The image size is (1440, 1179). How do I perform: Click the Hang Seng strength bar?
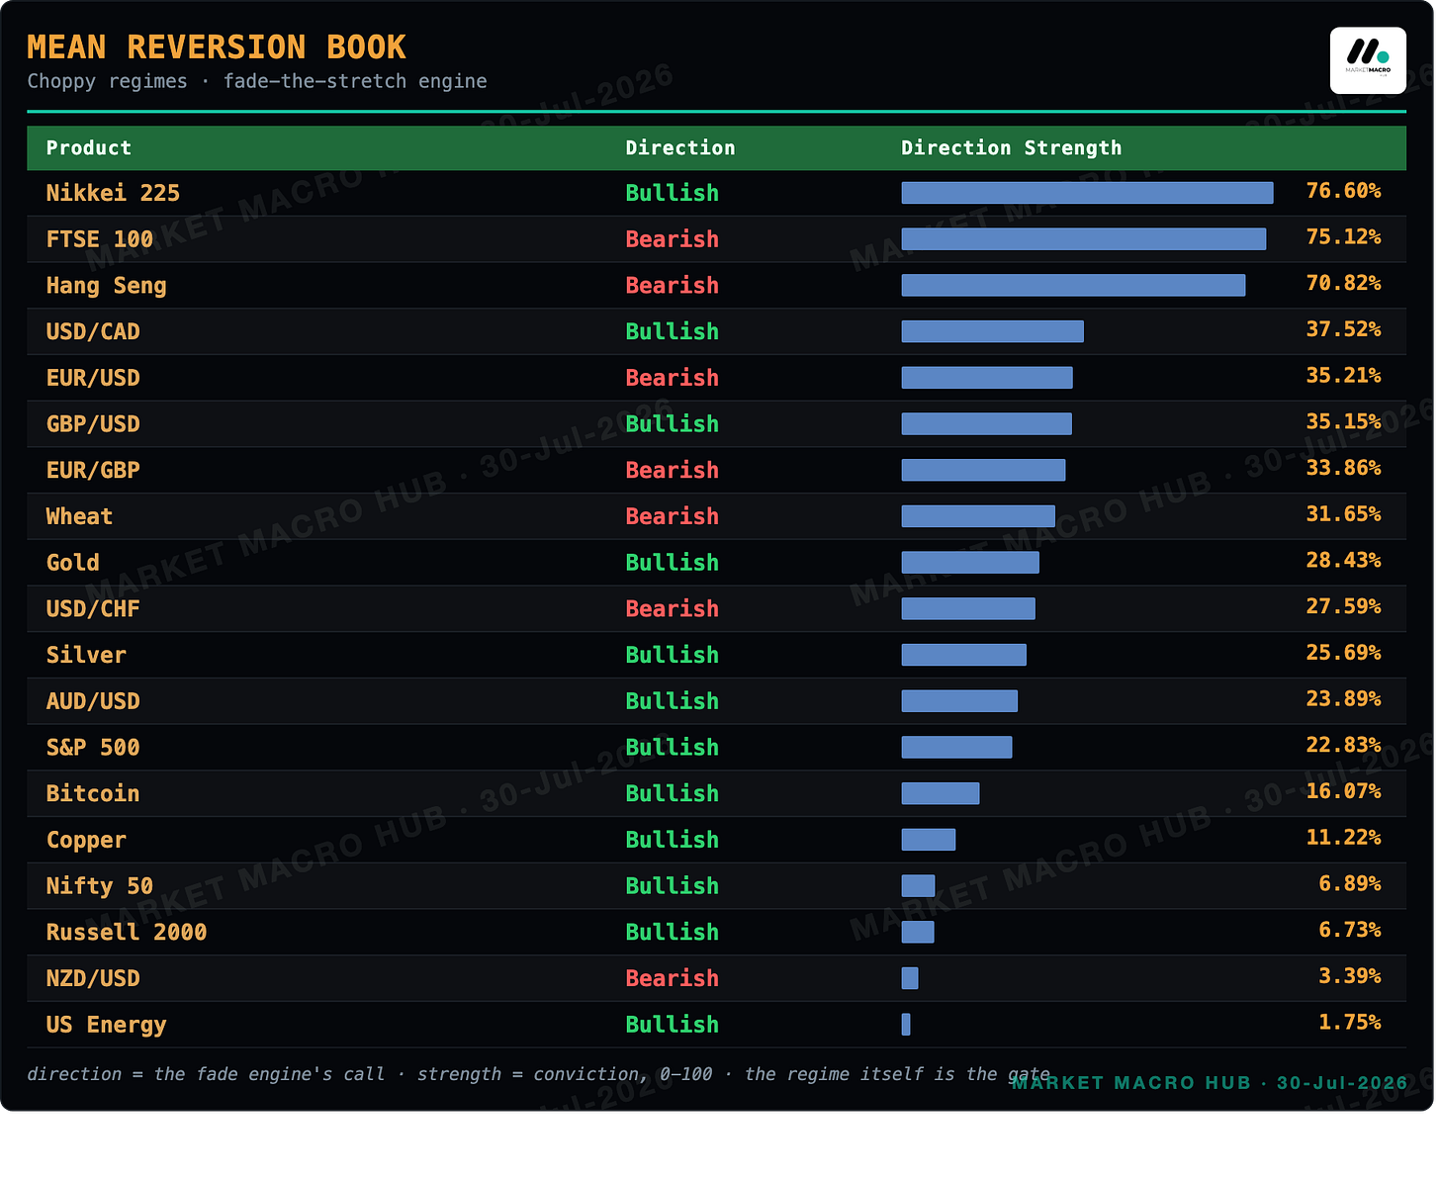1073,286
